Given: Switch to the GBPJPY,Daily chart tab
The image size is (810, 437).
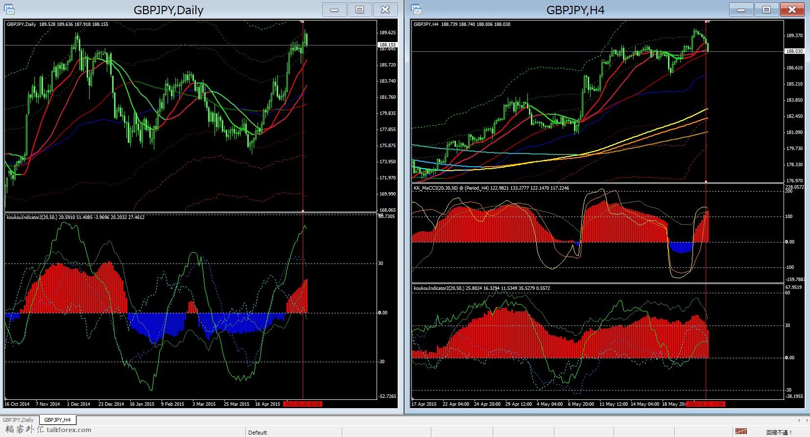Looking at the screenshot, I should [19, 420].
